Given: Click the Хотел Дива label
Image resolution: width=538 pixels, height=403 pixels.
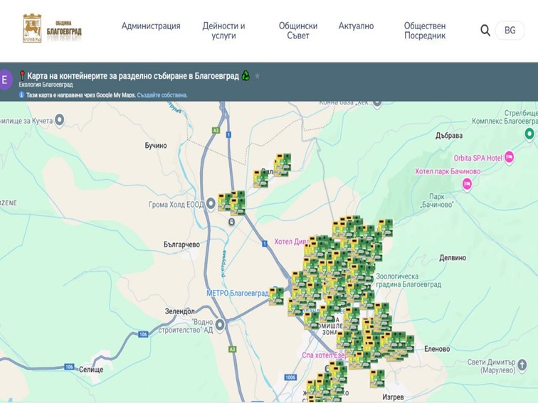Looking at the screenshot, I should coord(292,242).
